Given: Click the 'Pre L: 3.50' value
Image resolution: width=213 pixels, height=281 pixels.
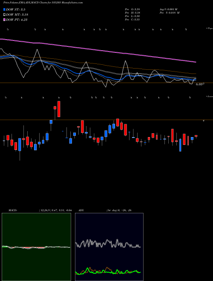Looking at the screenshot, I should coord(132,16).
